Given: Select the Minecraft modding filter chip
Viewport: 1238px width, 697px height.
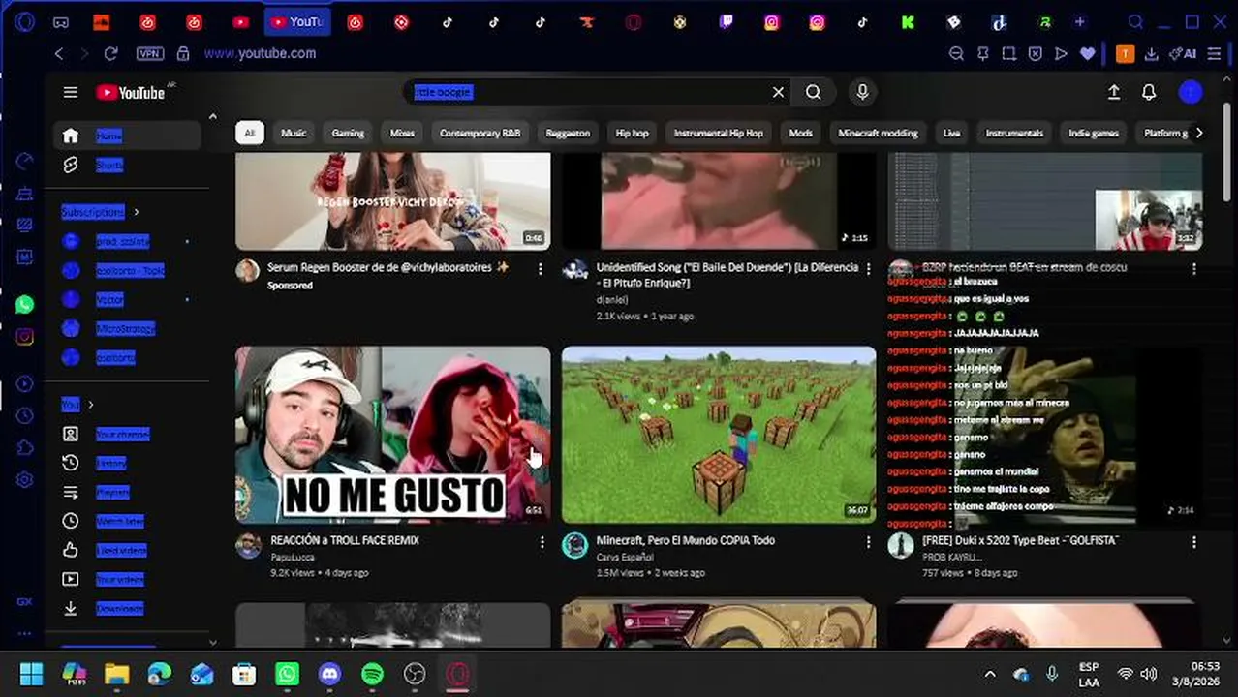Looking at the screenshot, I should 878,133.
